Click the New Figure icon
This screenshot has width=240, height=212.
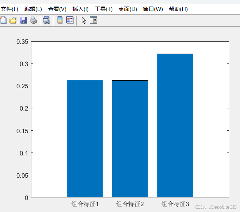point(3,20)
